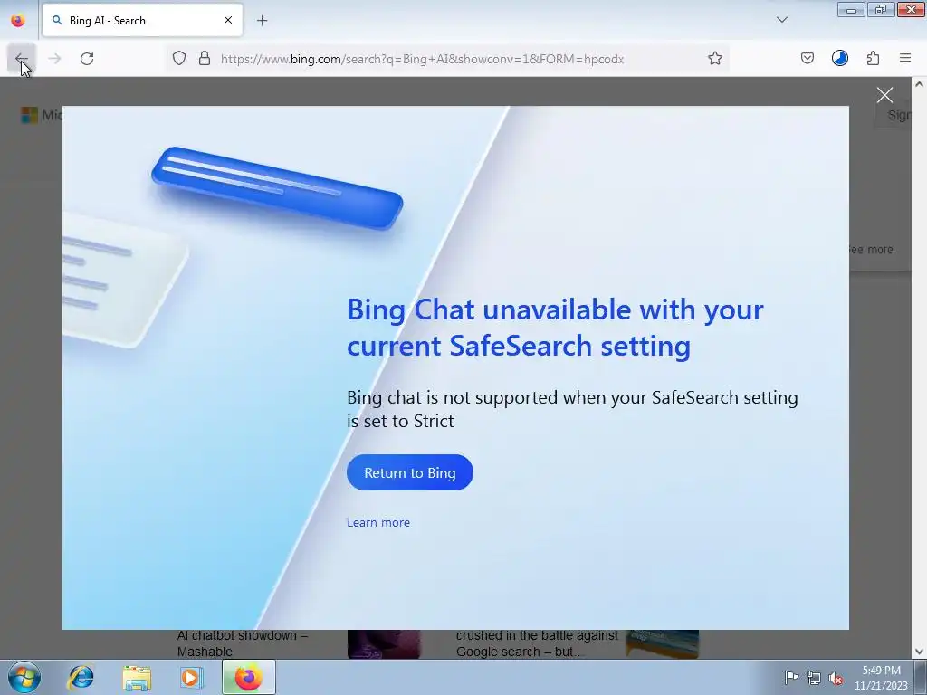
Task: Dismiss the SafeSearch dialog with X
Action: click(x=884, y=95)
